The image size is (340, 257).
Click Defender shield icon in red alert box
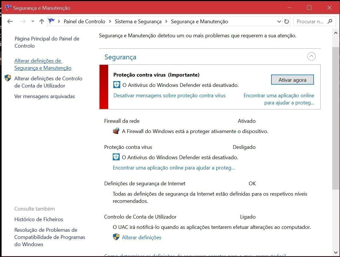117,85
